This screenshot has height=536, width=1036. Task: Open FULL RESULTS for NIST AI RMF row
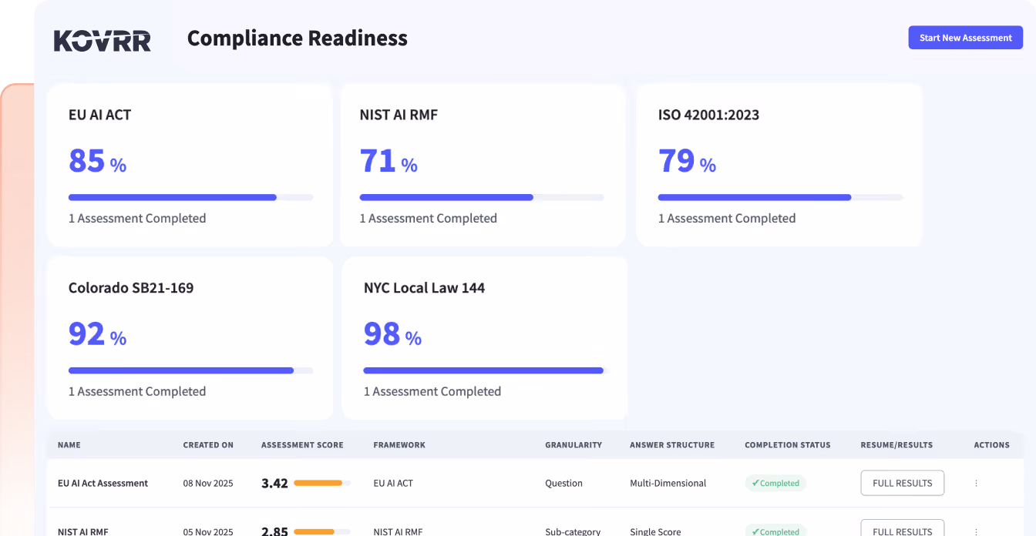pyautogui.click(x=903, y=528)
